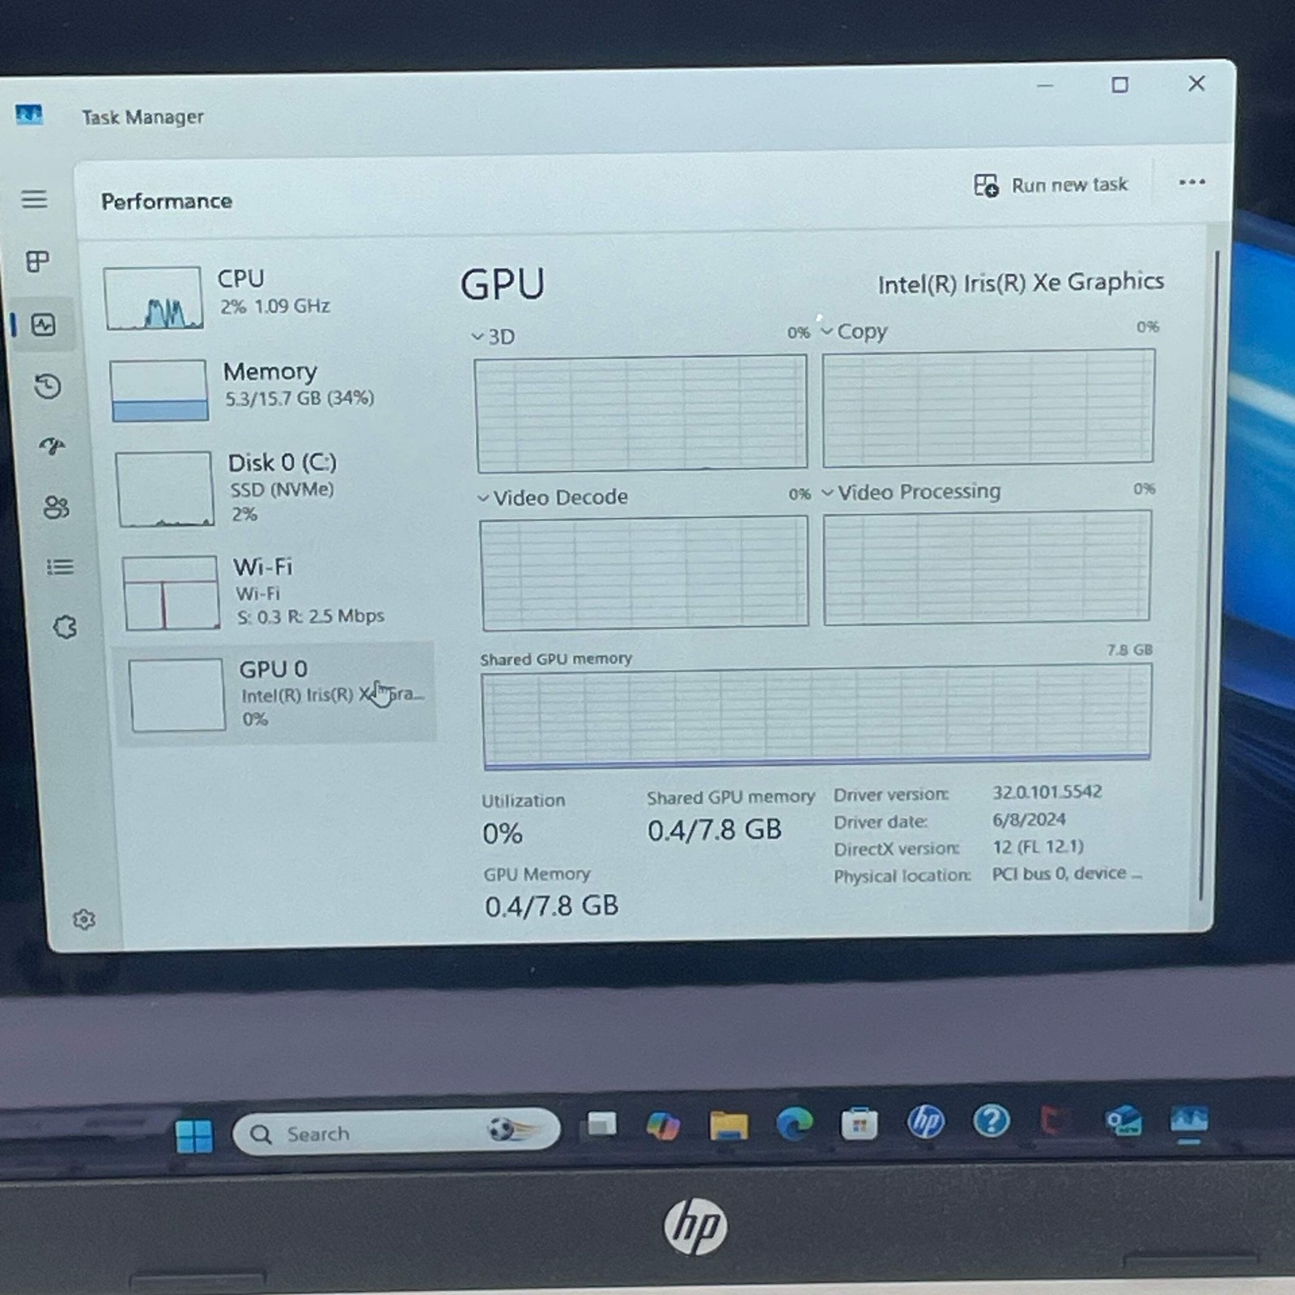Click the DirectX version 12 (FL 12.1) value
Screen dimensions: 1295x1295
[x=1038, y=847]
